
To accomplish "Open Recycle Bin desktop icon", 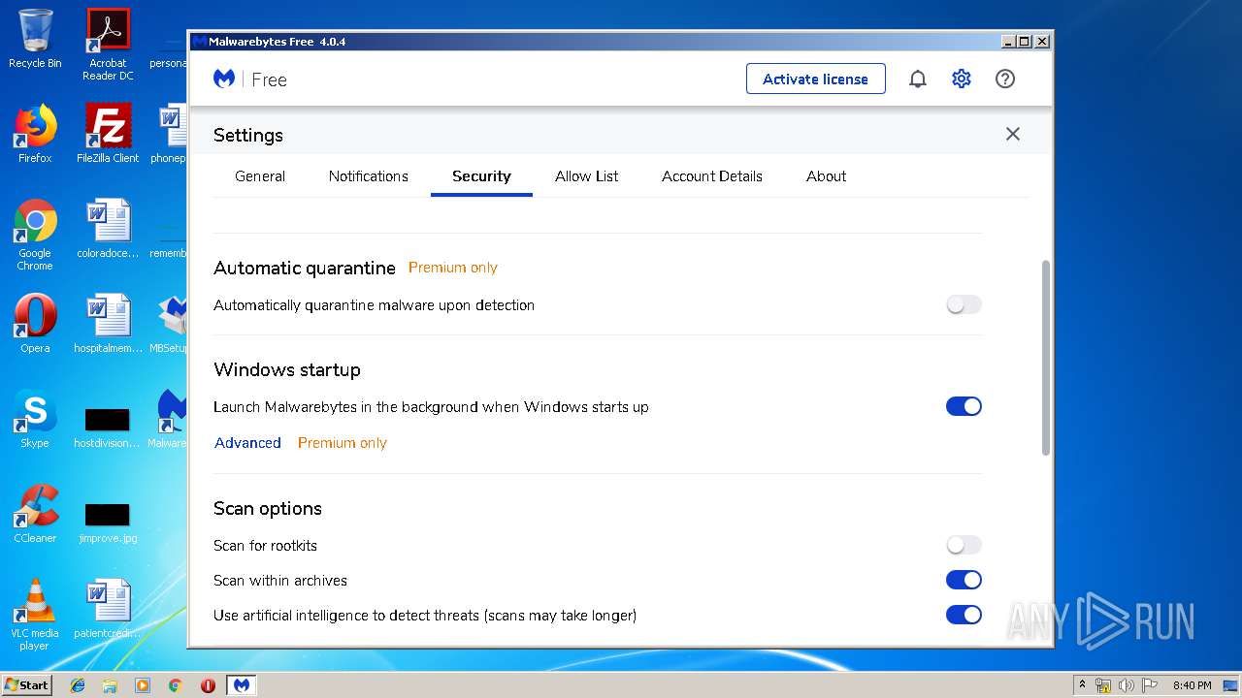I will point(35,40).
